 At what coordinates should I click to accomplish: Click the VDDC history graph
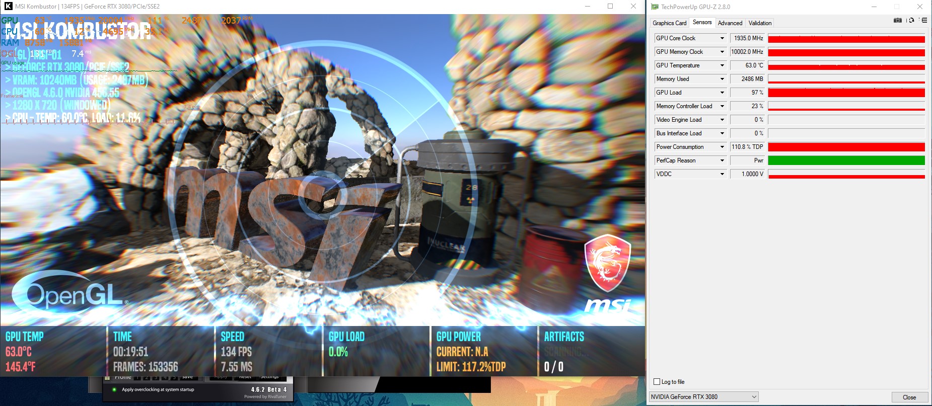[846, 174]
